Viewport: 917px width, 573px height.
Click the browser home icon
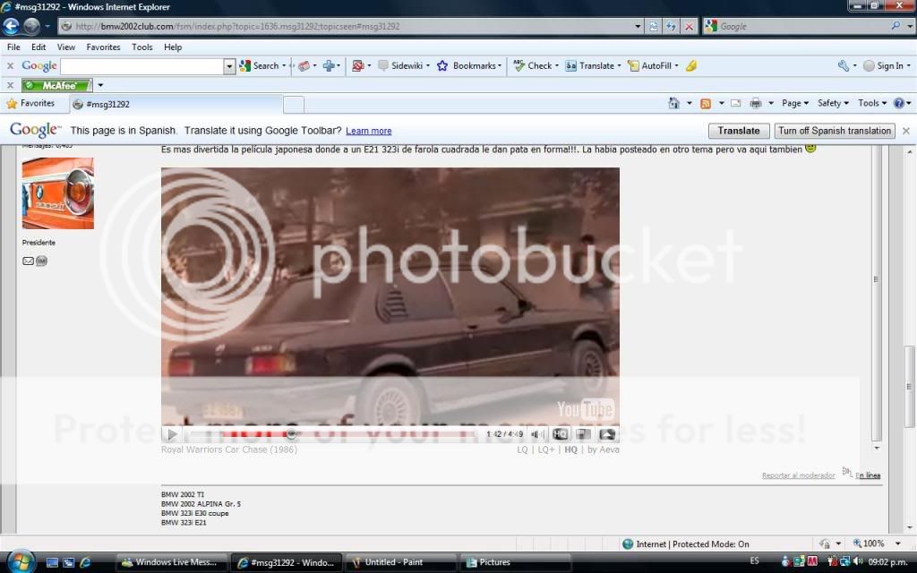tap(673, 104)
